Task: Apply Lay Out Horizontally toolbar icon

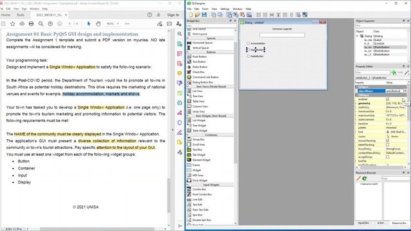Action: [x=258, y=15]
